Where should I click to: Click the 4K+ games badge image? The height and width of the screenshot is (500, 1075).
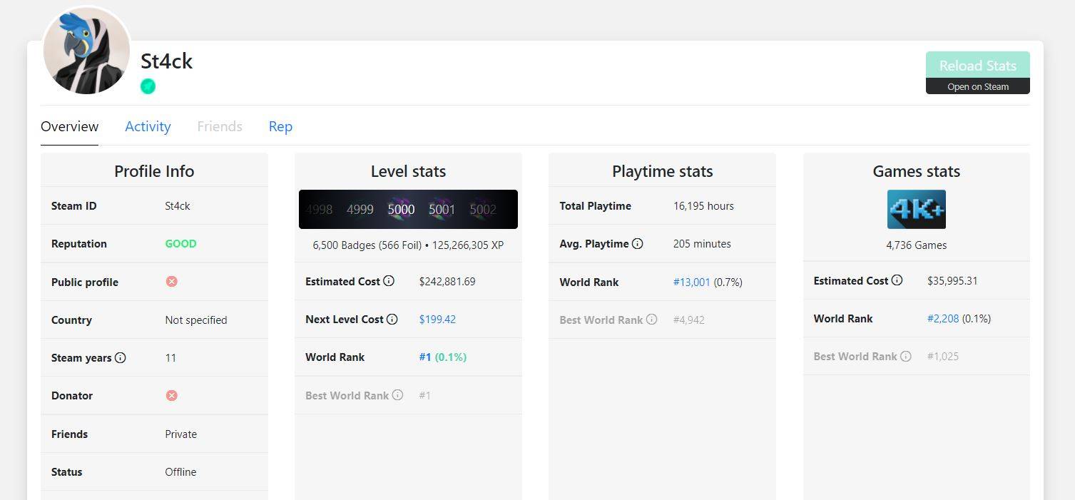916,209
